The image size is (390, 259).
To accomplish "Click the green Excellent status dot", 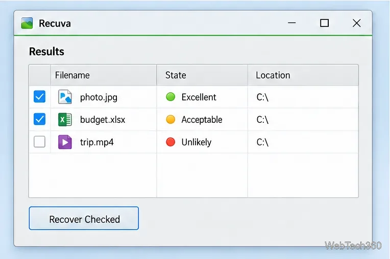I will click(170, 97).
